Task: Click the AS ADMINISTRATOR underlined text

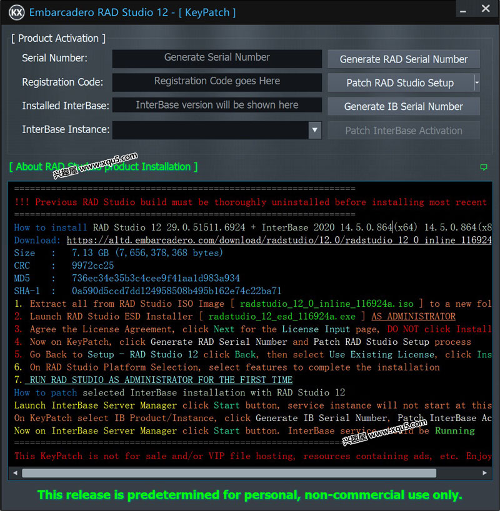Action: point(413,317)
